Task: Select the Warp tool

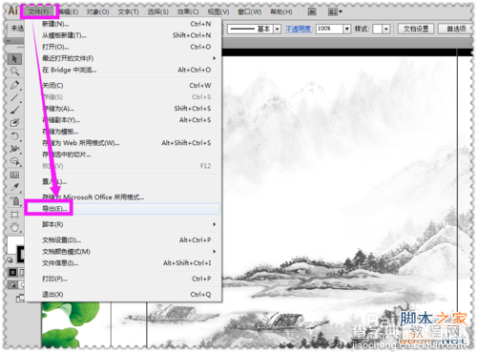Action: tap(14, 149)
